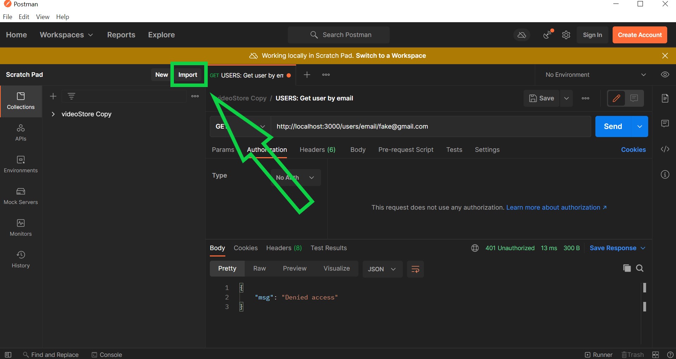The width and height of the screenshot is (676, 359).
Task: Open the Collections sidebar panel
Action: [x=21, y=101]
